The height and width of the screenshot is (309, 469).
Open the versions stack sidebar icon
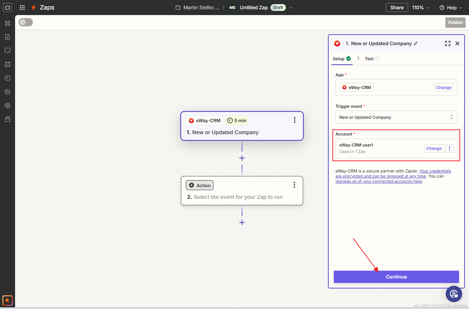click(x=8, y=120)
